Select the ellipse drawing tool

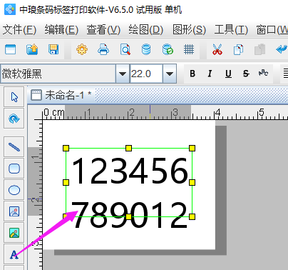coord(14,190)
